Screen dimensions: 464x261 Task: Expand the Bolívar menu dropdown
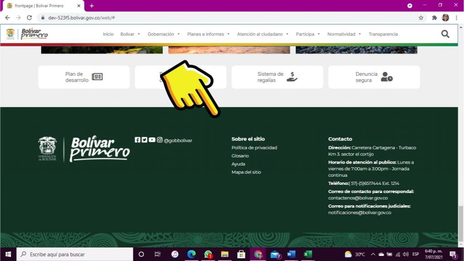click(130, 34)
